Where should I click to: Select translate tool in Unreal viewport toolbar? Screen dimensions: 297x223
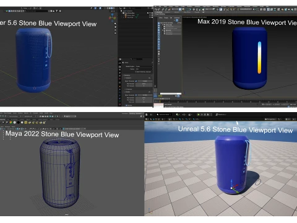coord(153,119)
